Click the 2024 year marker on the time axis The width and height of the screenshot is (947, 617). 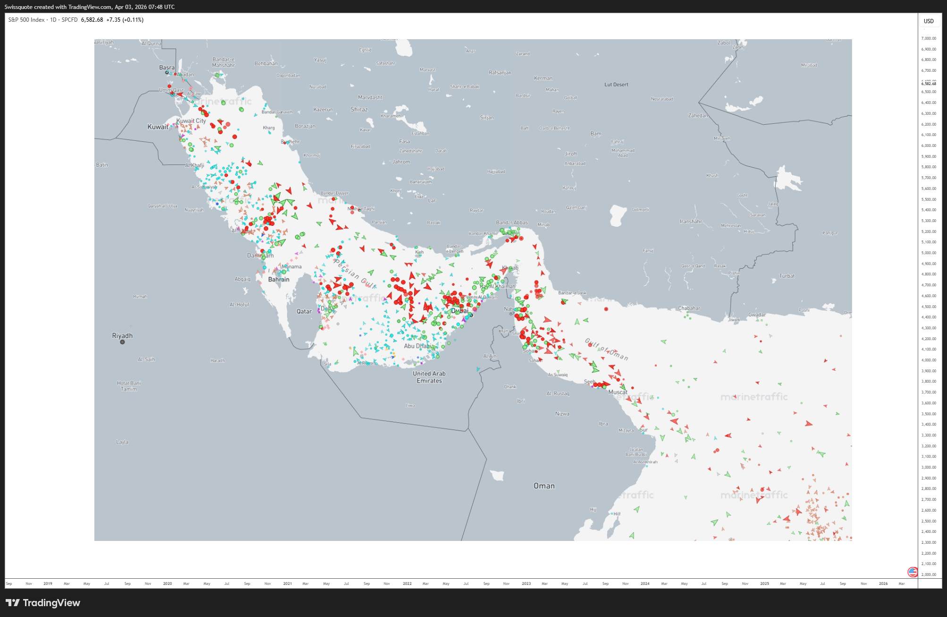[645, 583]
